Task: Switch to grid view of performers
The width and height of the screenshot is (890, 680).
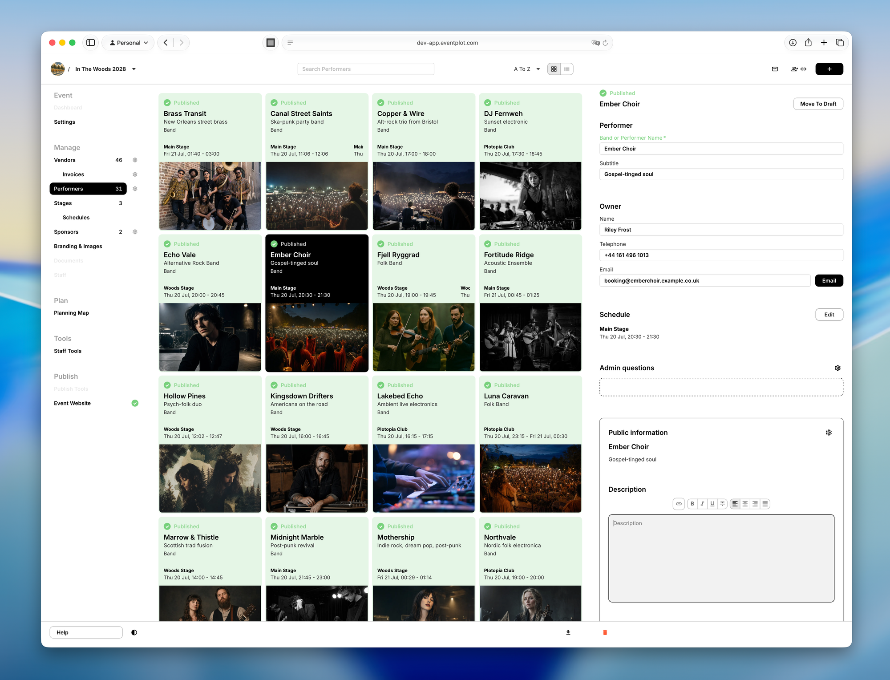Action: coord(554,69)
